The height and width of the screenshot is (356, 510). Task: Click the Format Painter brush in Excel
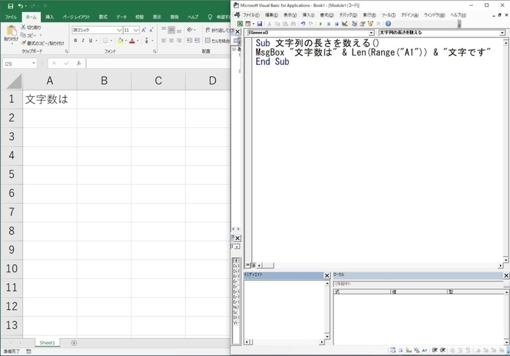(x=24, y=43)
